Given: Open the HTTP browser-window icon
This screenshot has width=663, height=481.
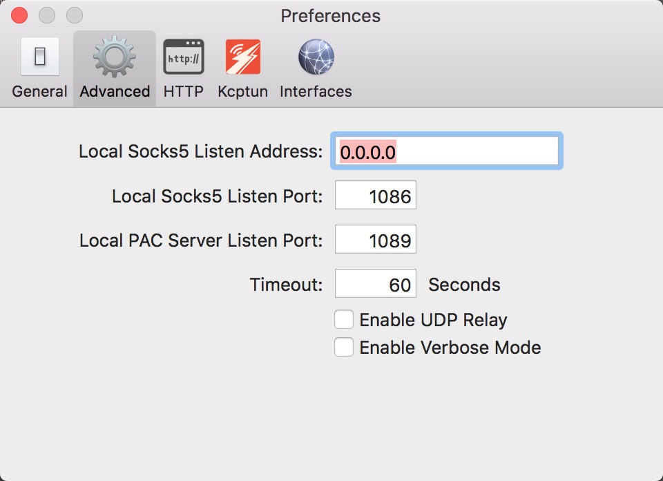Looking at the screenshot, I should point(184,57).
